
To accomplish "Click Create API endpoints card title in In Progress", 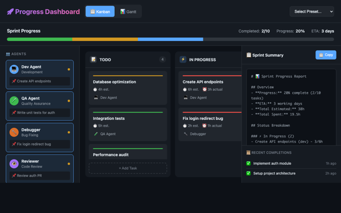I will tap(203, 82).
